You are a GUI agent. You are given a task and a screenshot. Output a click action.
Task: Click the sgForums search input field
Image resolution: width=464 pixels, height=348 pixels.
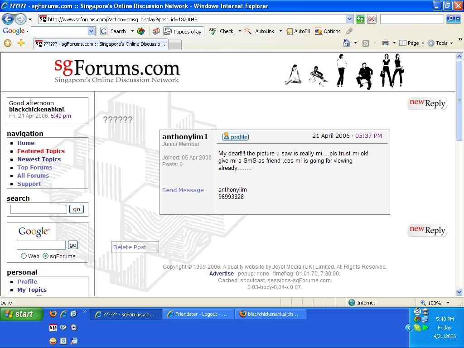[x=39, y=209]
